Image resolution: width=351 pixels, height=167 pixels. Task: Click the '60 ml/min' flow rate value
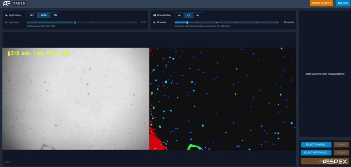[289, 22]
